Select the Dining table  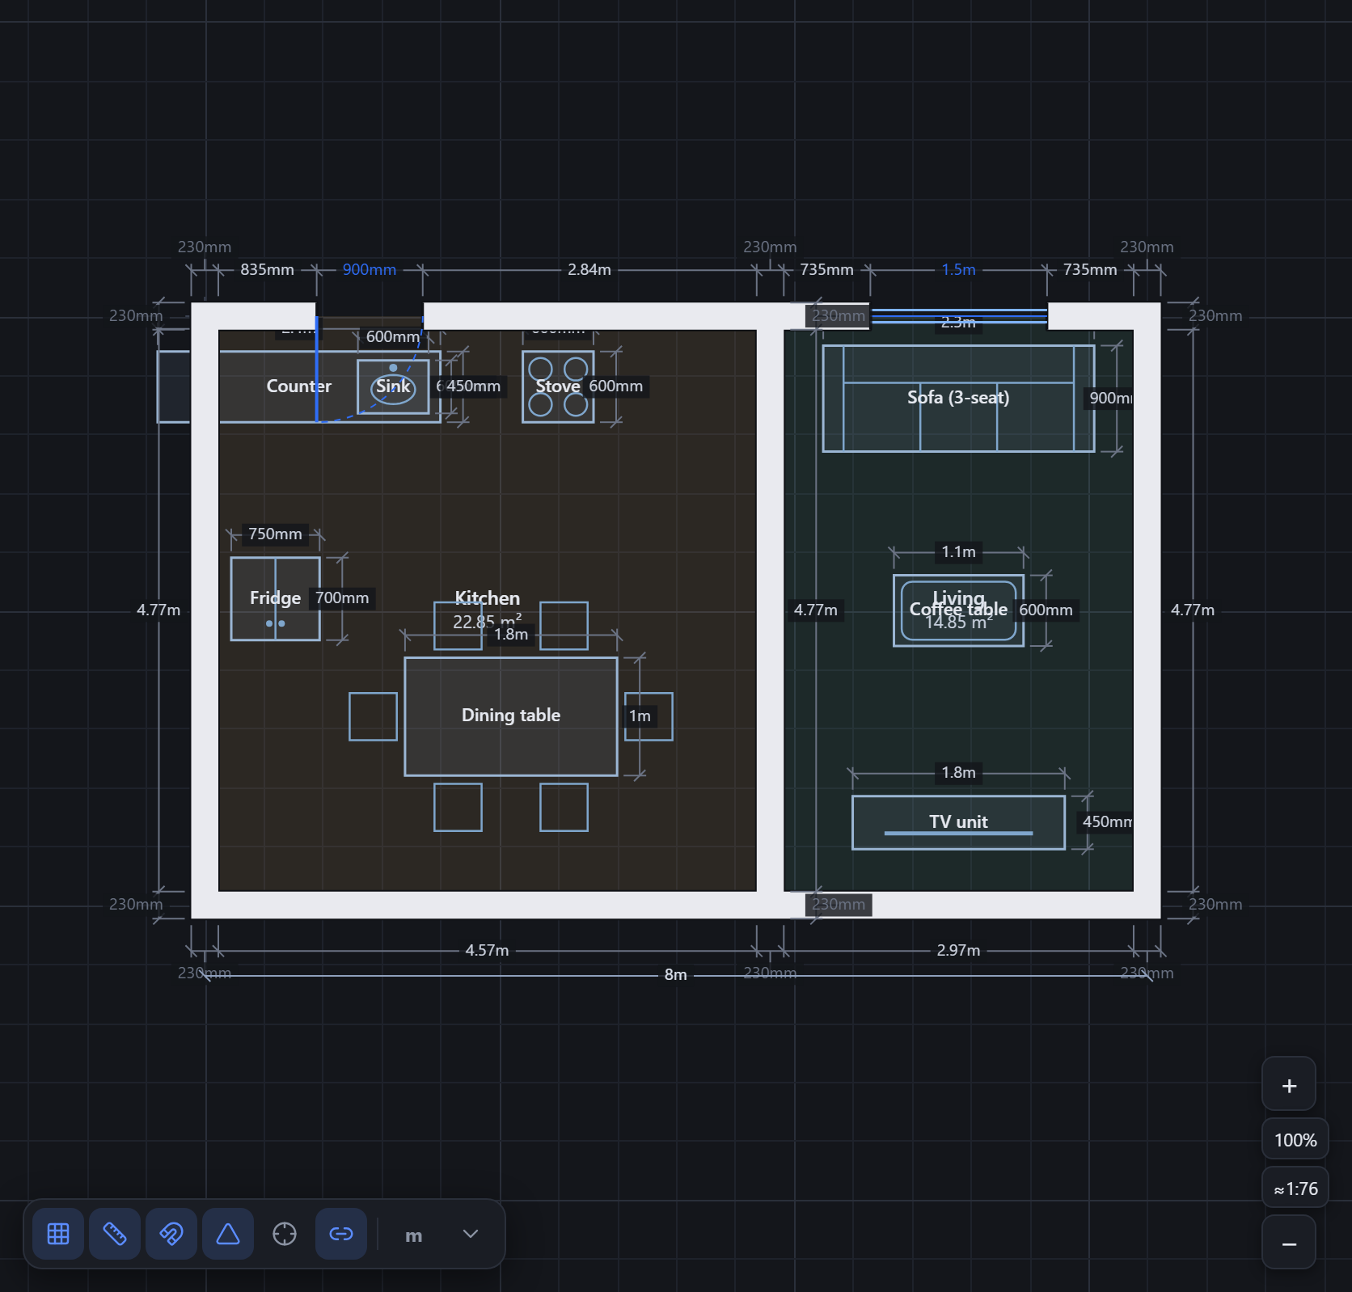511,716
